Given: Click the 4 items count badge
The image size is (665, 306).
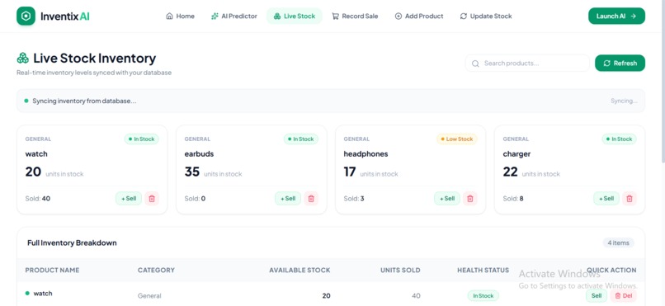Looking at the screenshot, I should [618, 242].
